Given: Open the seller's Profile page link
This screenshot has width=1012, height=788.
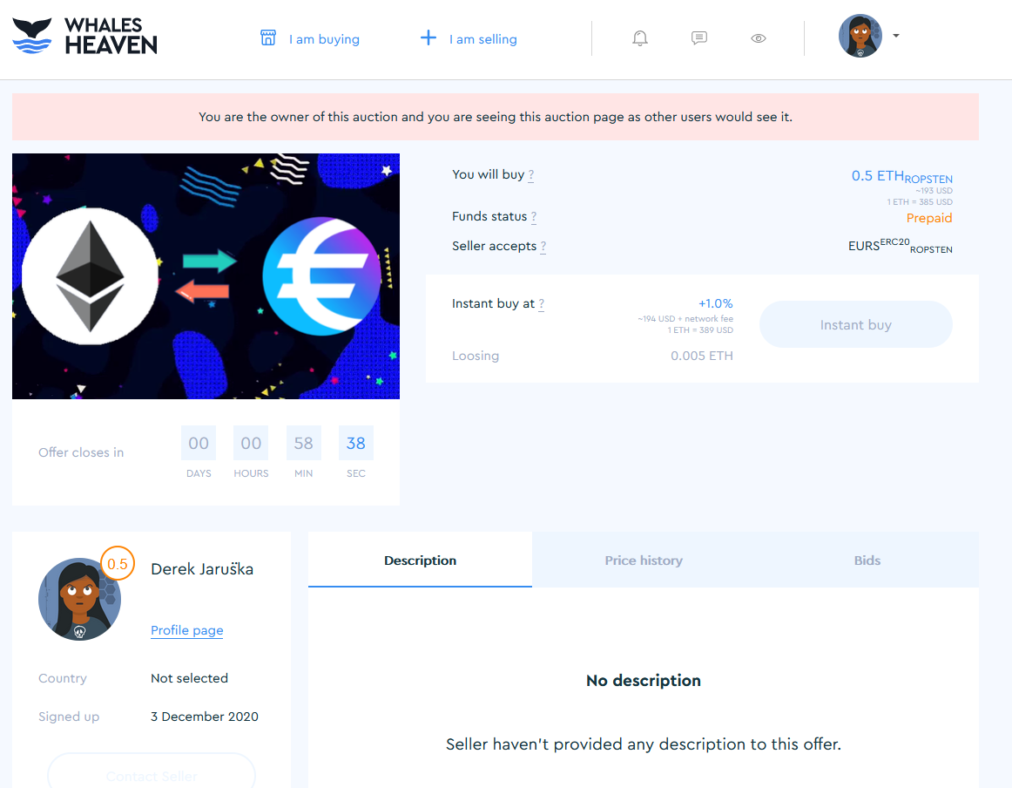Looking at the screenshot, I should [187, 629].
